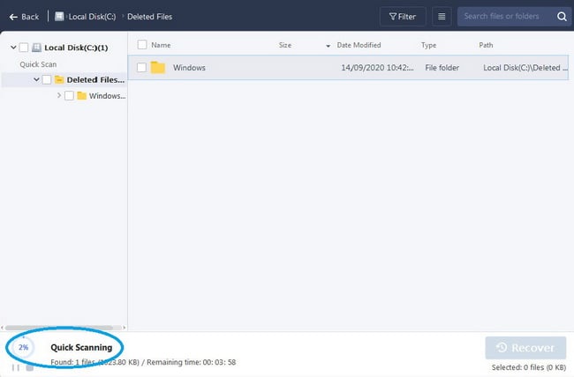The width and height of the screenshot is (574, 377).
Task: Click the Windows folder icon in tree
Action: click(x=81, y=96)
